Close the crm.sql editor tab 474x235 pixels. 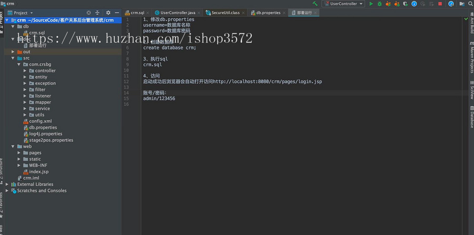[147, 13]
